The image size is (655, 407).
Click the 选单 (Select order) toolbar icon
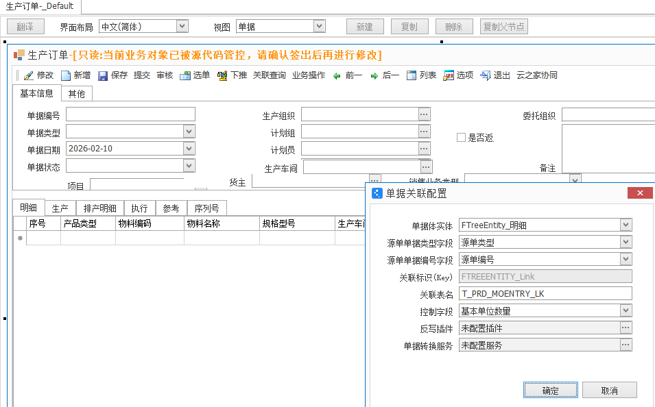click(185, 76)
